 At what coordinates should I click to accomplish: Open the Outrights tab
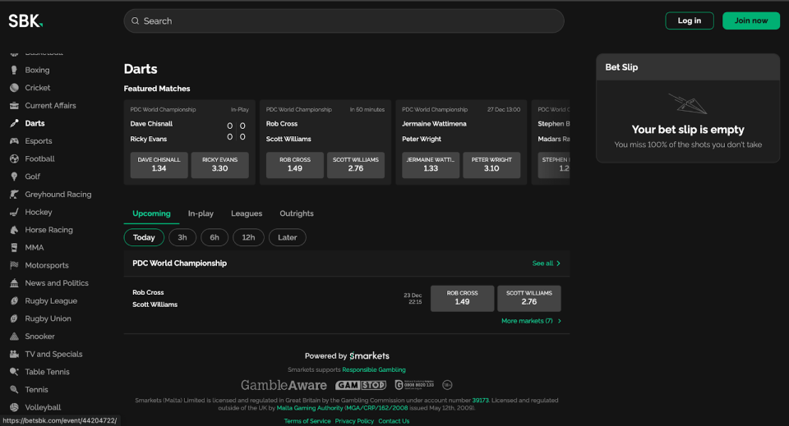click(x=297, y=213)
